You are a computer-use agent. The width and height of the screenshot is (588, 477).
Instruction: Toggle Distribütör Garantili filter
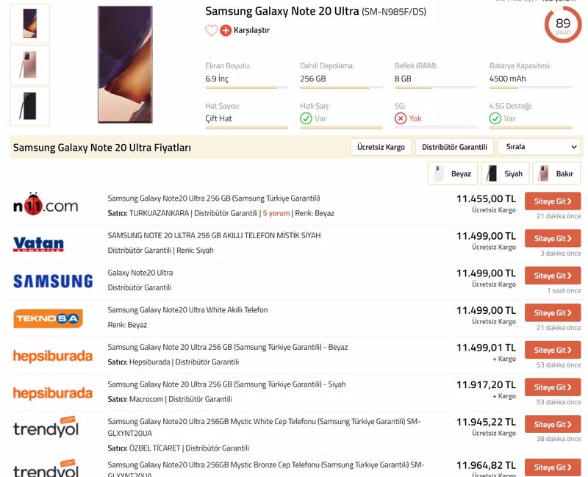pos(454,147)
